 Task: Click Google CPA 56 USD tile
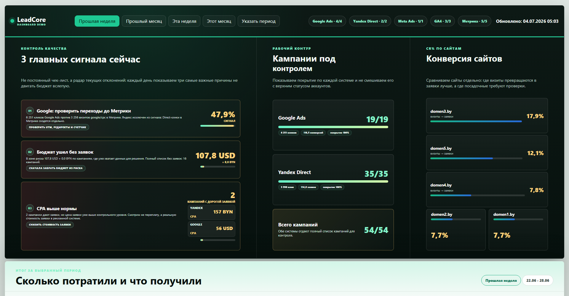point(212,229)
